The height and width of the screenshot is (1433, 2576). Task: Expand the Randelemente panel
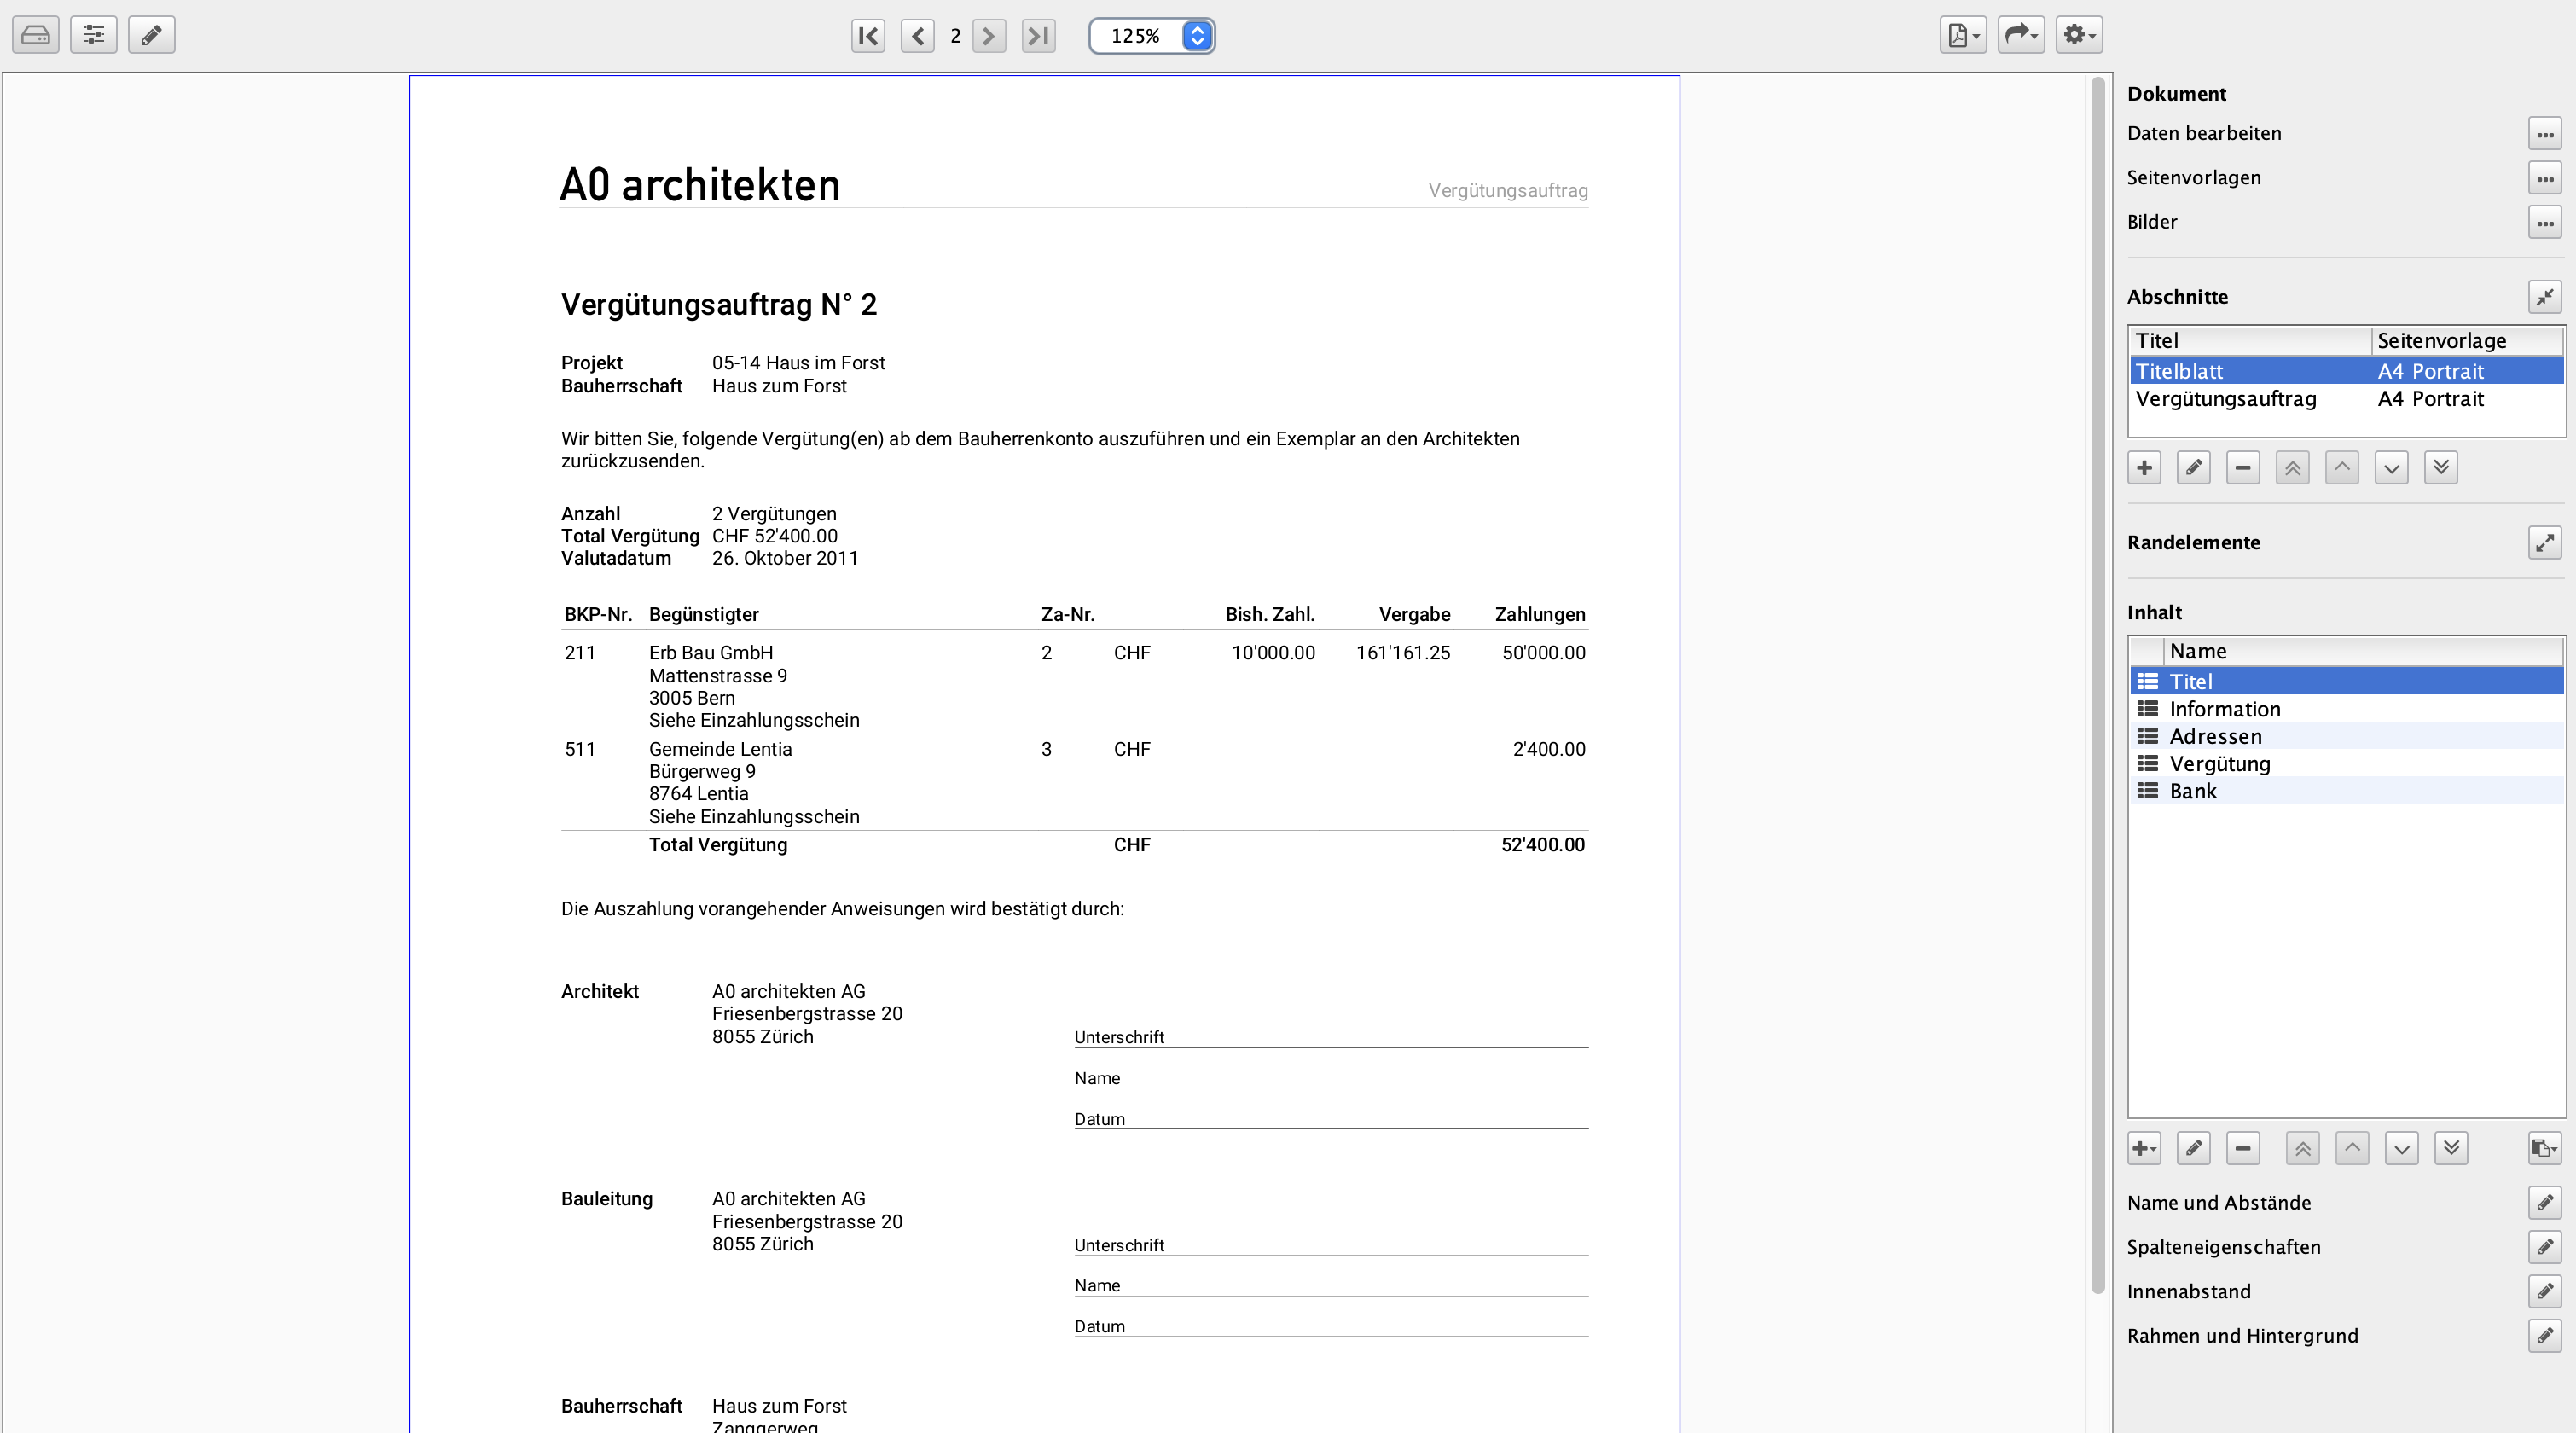pyautogui.click(x=2544, y=543)
